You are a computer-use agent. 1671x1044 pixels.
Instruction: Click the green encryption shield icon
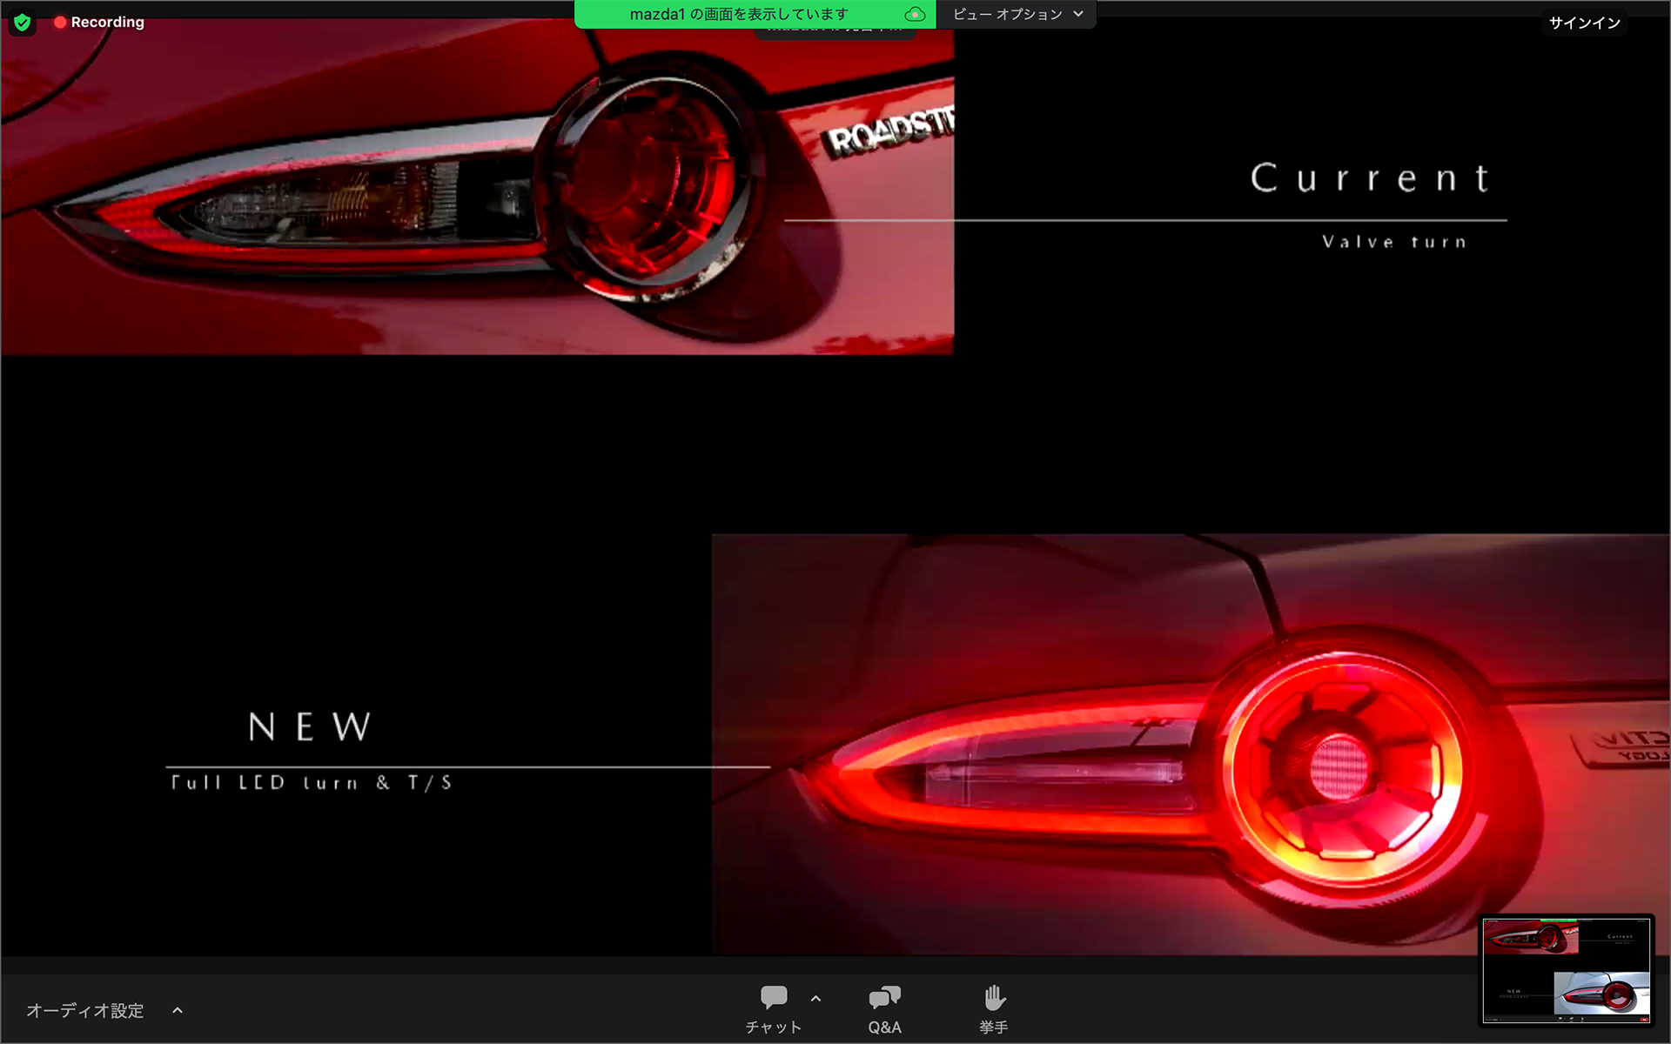click(x=23, y=23)
